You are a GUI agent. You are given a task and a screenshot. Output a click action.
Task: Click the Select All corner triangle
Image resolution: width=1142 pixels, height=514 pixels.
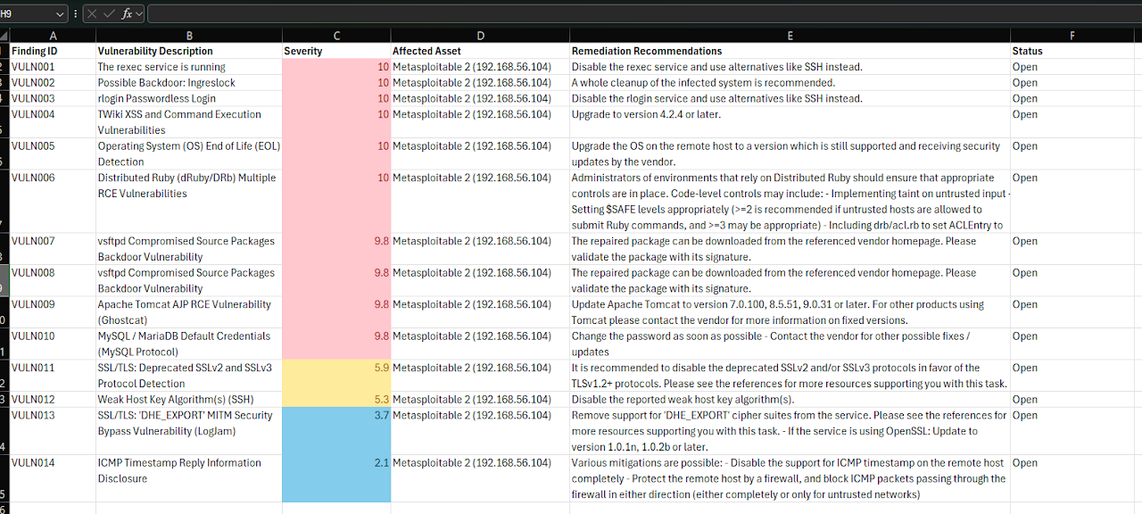4,35
